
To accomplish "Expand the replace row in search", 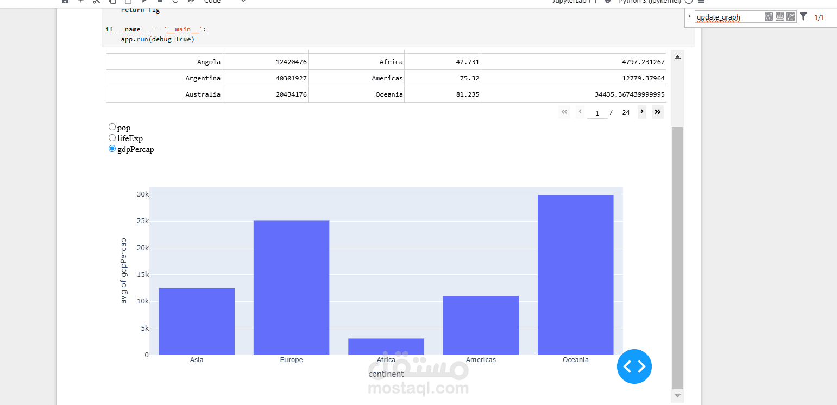I will 689,17.
